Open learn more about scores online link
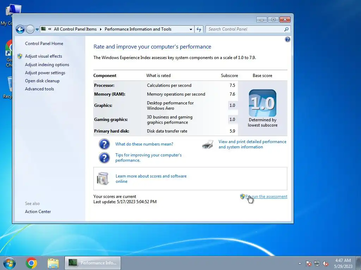 [x=151, y=179]
